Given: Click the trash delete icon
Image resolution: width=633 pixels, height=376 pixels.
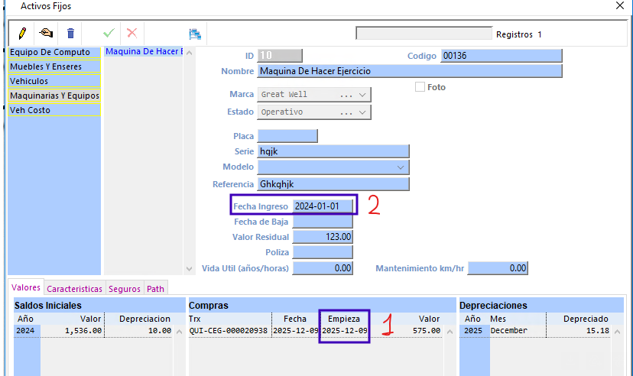Looking at the screenshot, I should (x=70, y=34).
